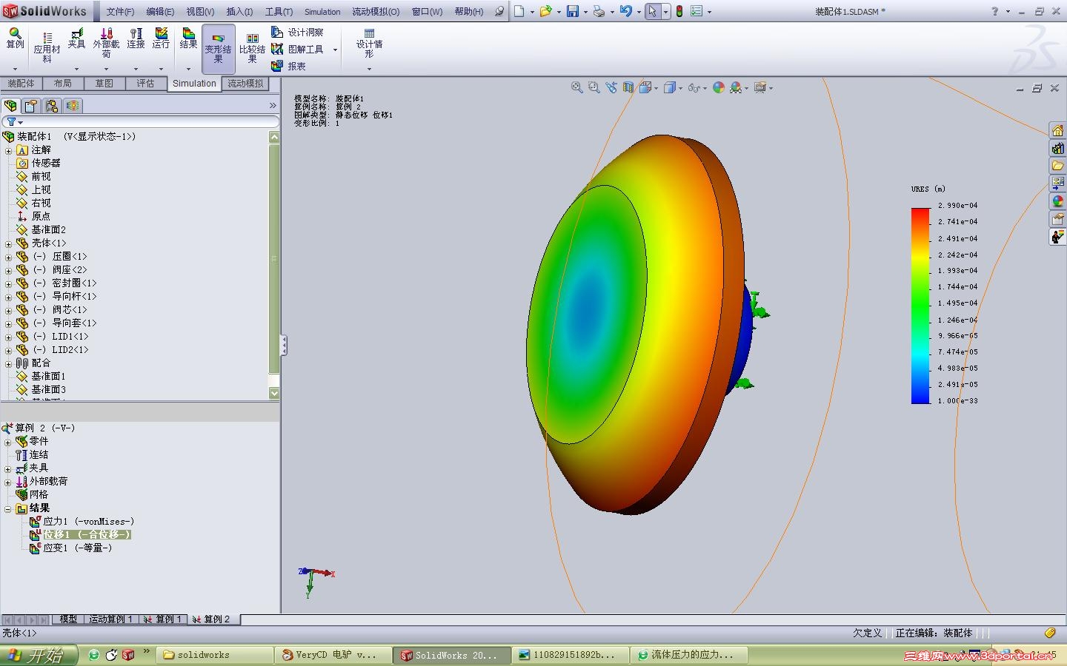
Task: Save the assembly with the floppy icon
Action: [x=573, y=11]
